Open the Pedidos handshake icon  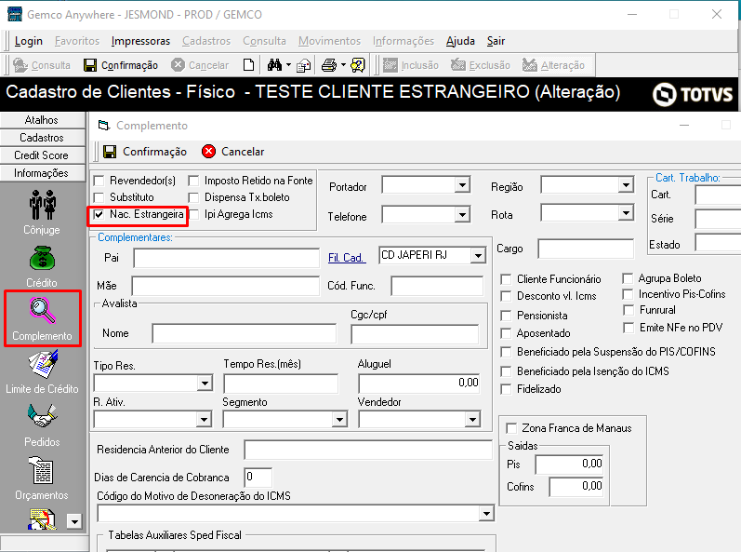[x=42, y=417]
